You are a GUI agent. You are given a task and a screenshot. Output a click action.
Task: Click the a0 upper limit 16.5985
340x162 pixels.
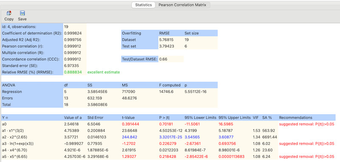click(226, 124)
